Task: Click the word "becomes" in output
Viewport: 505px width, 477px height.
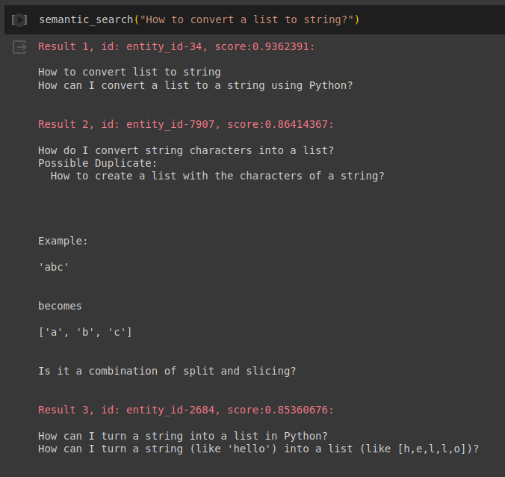Action: (x=60, y=306)
